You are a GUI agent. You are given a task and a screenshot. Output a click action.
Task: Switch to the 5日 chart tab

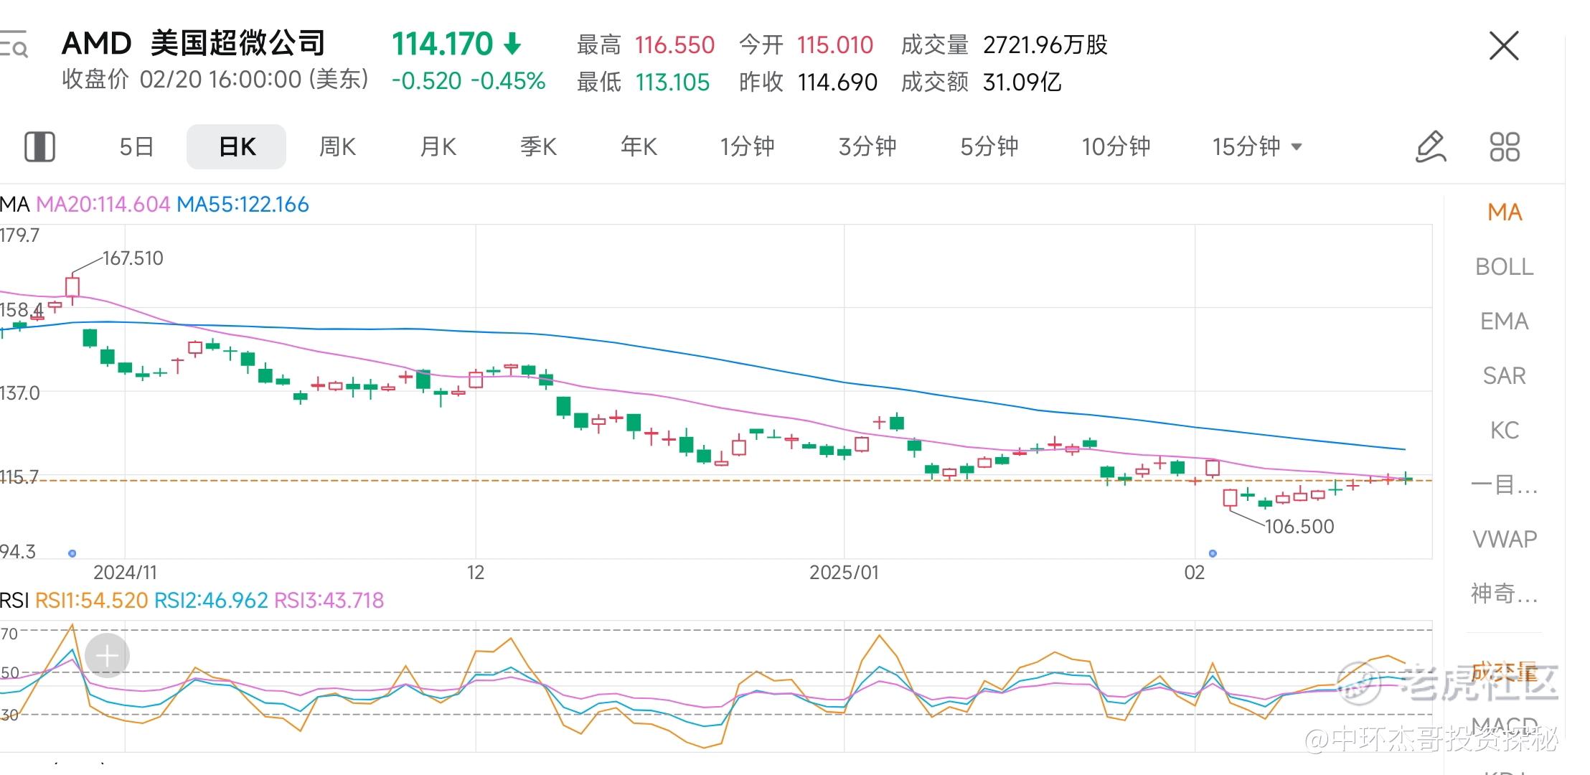136,147
